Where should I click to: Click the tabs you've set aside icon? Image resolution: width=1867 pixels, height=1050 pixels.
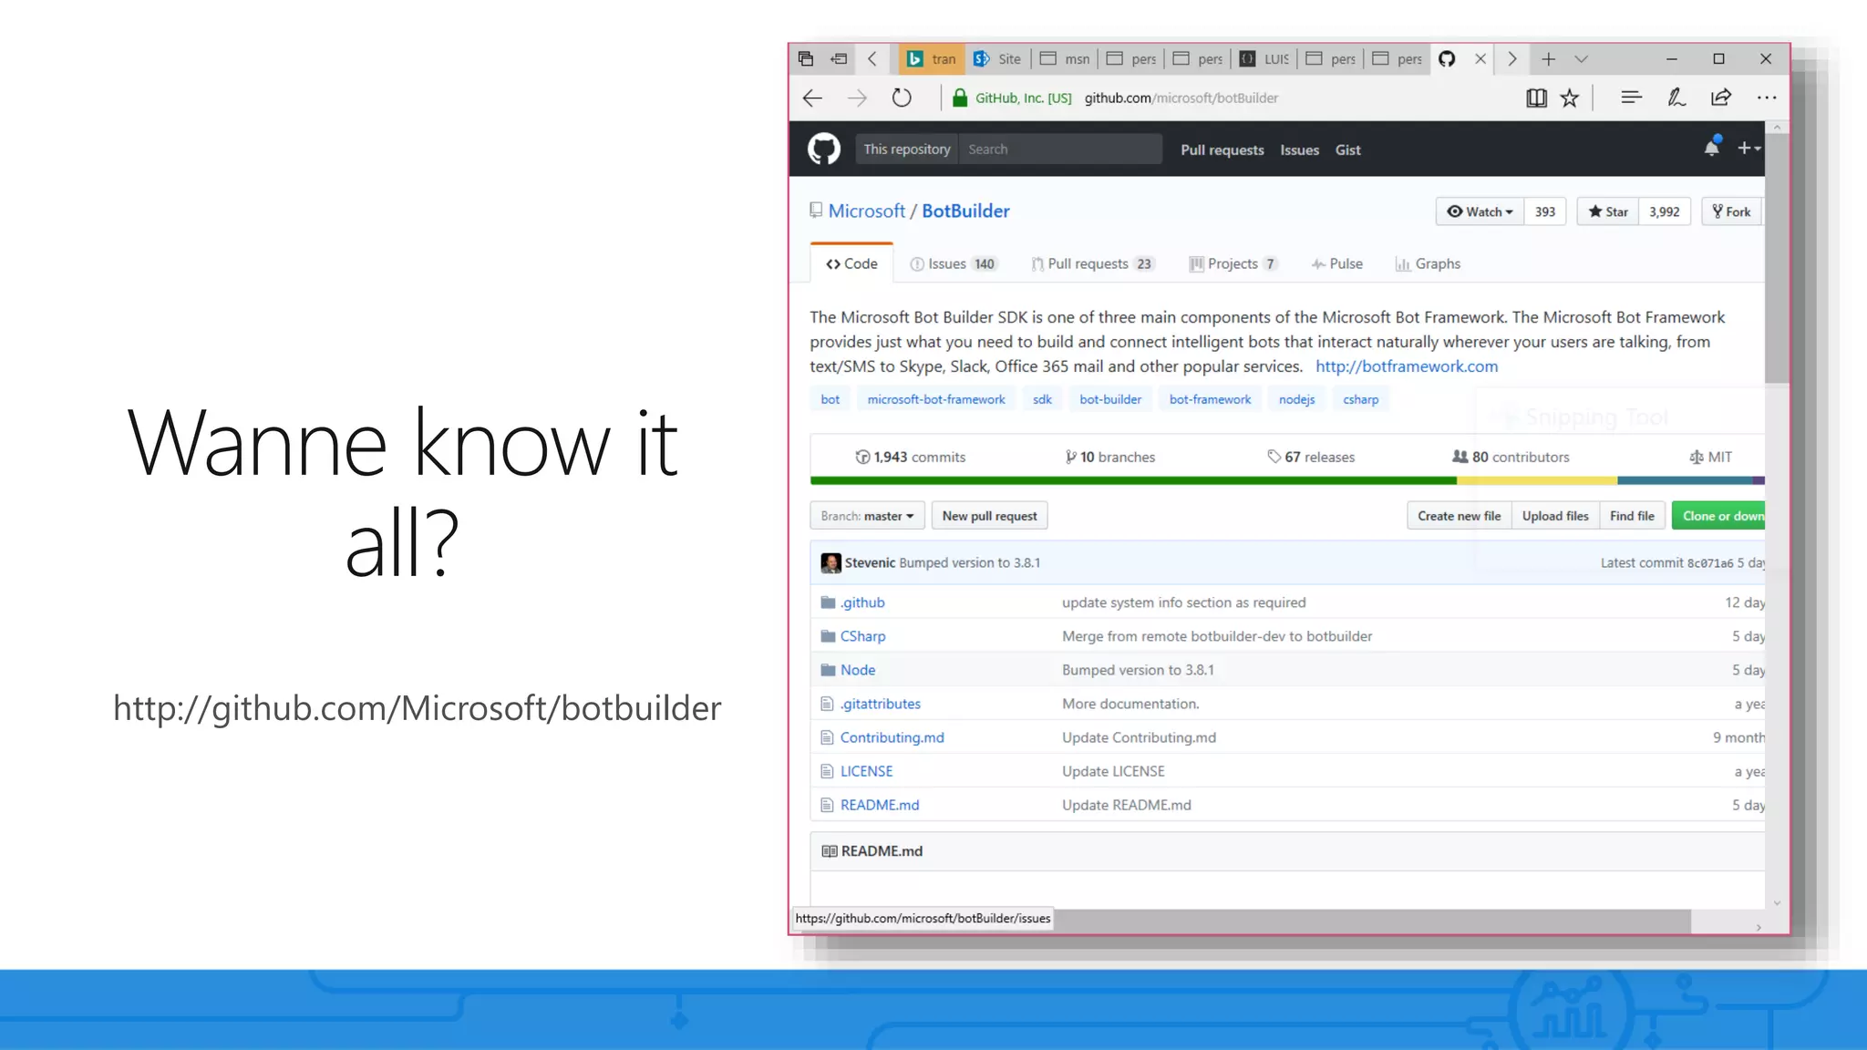click(806, 59)
